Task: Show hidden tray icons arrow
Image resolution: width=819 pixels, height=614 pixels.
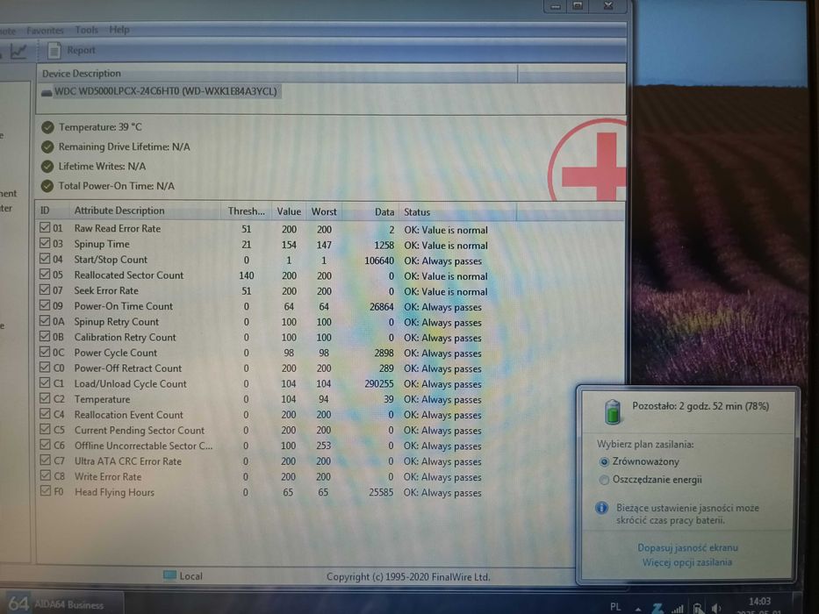Action: click(638, 609)
